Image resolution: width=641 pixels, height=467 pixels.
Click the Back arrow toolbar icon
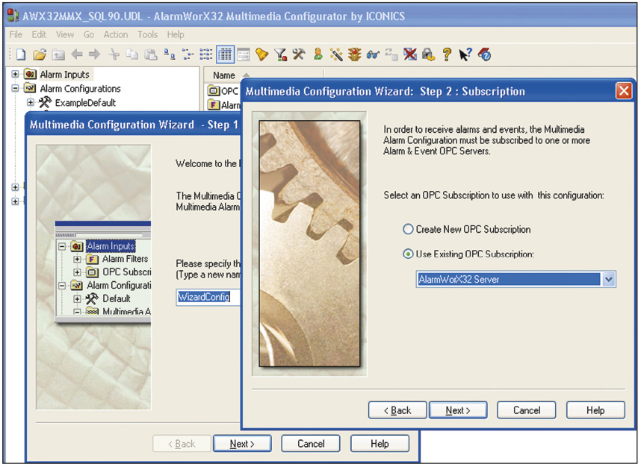click(77, 54)
